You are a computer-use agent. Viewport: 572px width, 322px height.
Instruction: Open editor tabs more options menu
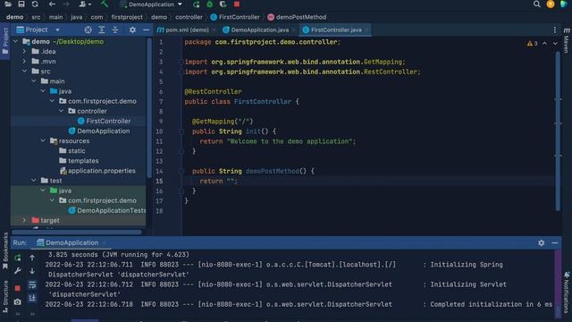[555, 30]
